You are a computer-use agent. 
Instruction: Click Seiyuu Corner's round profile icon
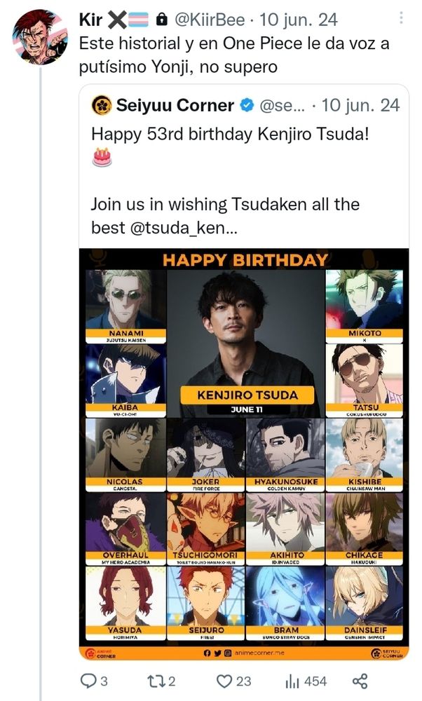tap(101, 106)
